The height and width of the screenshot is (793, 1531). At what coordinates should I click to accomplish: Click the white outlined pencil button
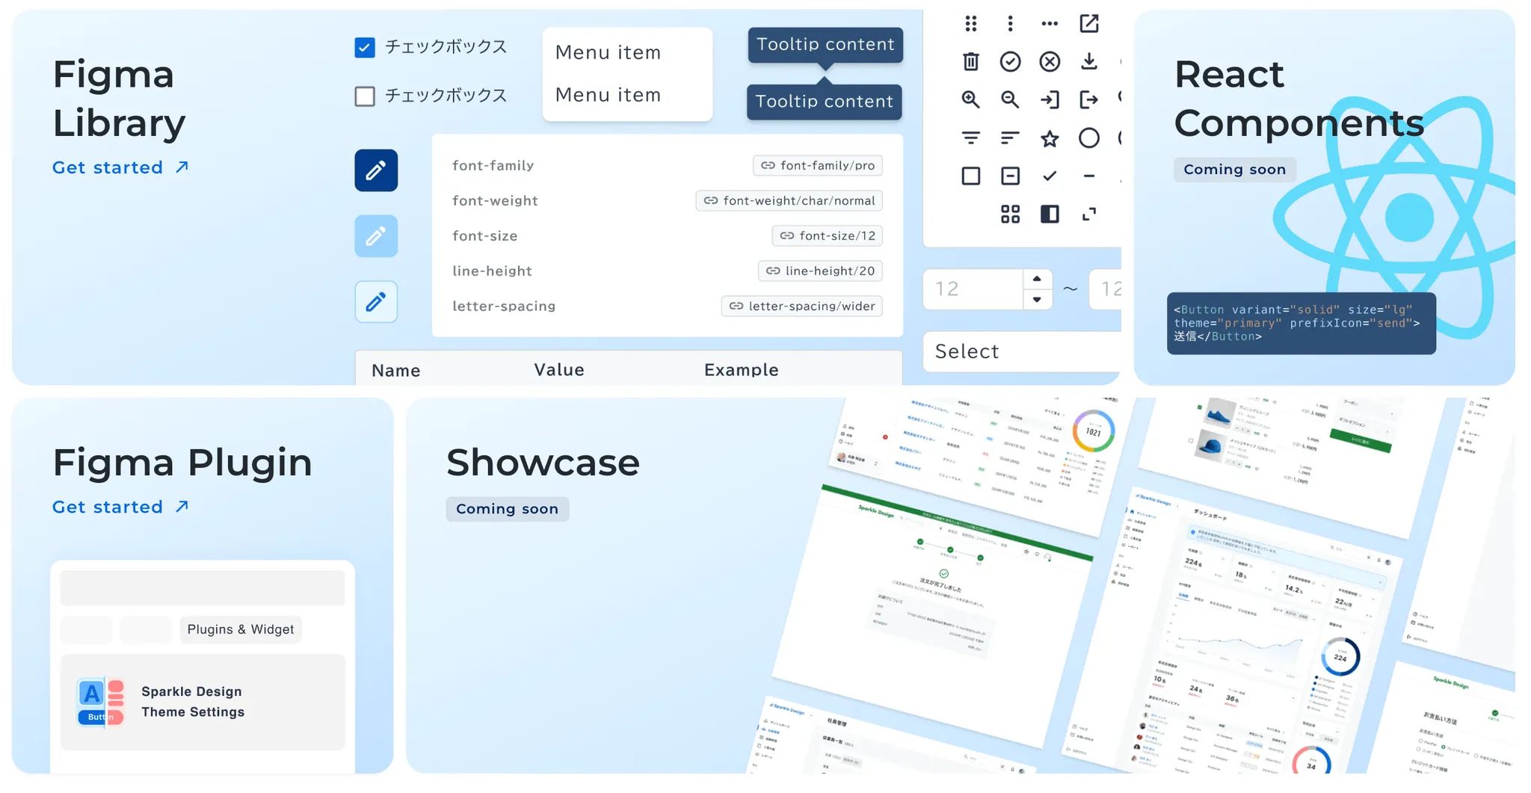pyautogui.click(x=376, y=302)
